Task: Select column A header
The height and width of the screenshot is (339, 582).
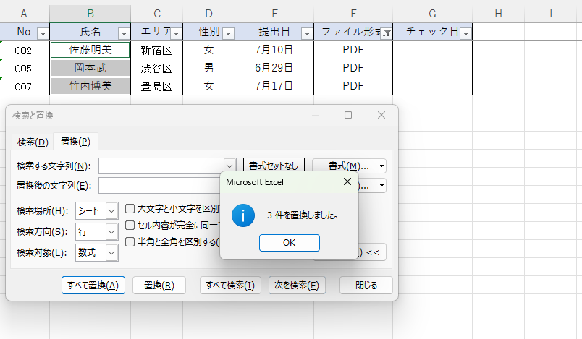Action: coord(24,14)
